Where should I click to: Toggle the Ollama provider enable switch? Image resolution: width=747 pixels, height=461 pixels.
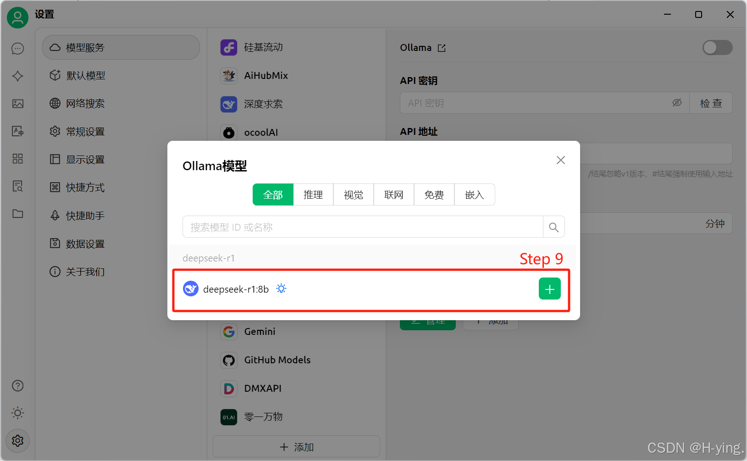(x=717, y=47)
